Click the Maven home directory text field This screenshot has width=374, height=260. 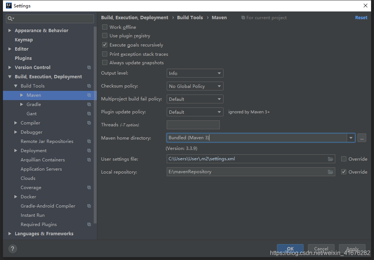tap(257, 138)
